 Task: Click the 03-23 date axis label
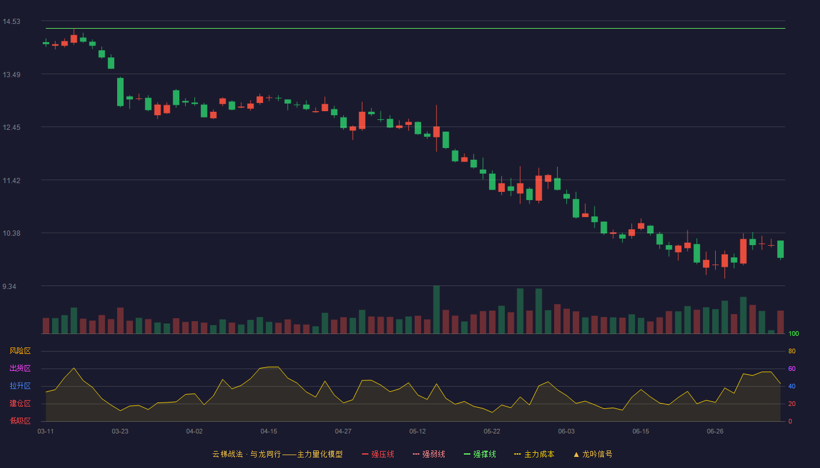[x=120, y=431]
